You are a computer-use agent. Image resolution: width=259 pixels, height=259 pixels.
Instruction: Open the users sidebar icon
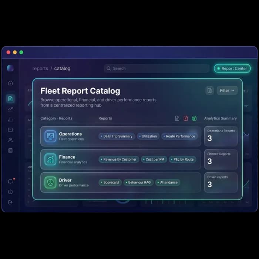10,140
